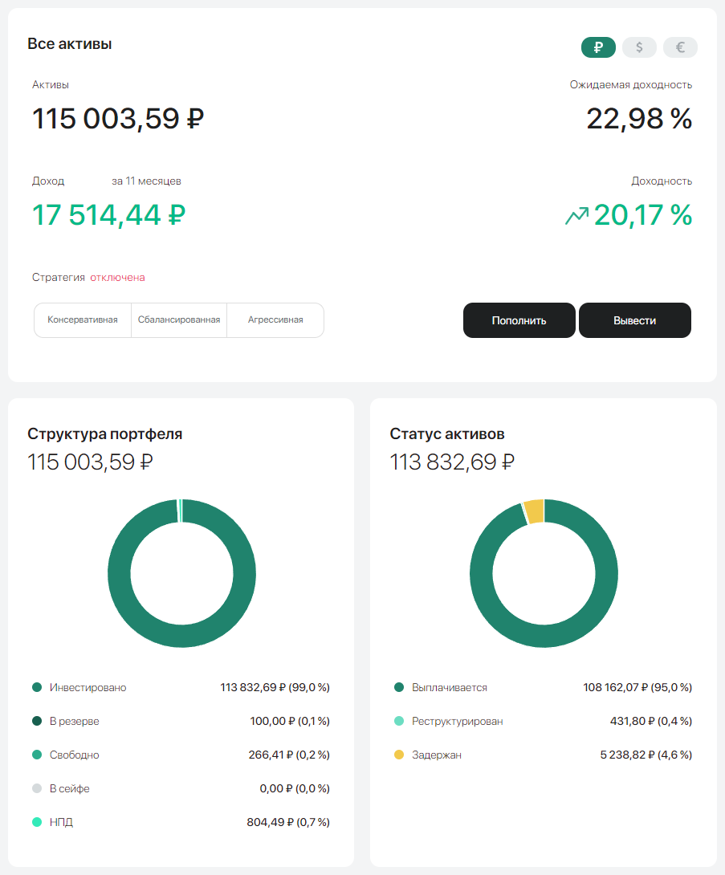Screen dimensions: 725x875
Task: Select the Сбалансированная strategy
Action: (x=179, y=319)
